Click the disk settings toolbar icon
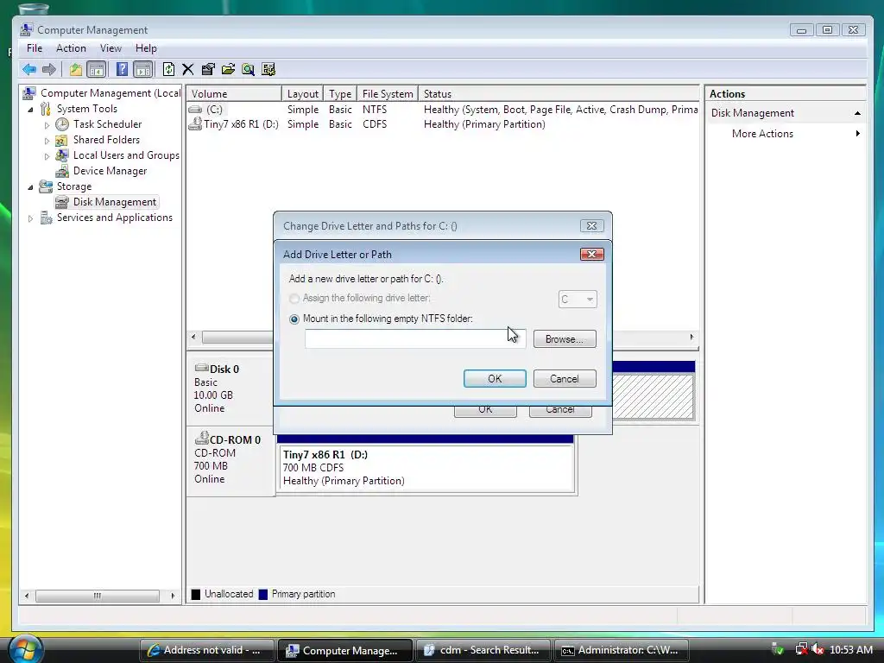 pos(268,69)
